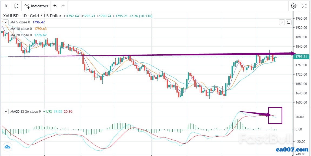
Task: Click the 1640.00 price scale label
Action: 301,93
